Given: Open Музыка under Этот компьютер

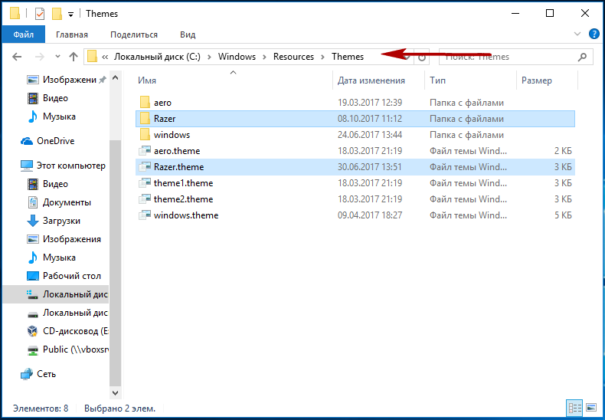Looking at the screenshot, I should [x=59, y=258].
